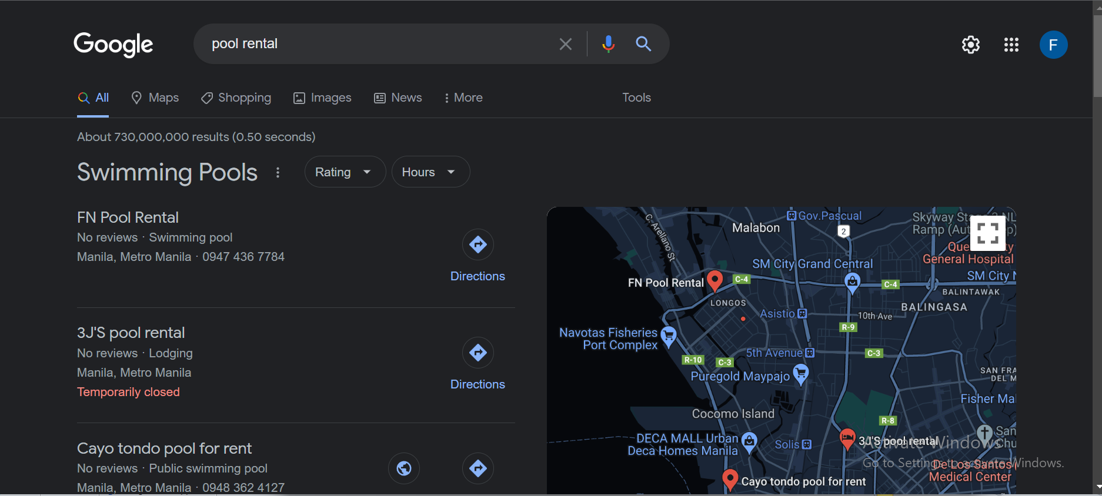Click the phone number 0947 436 7784
The image size is (1102, 496).
point(243,257)
